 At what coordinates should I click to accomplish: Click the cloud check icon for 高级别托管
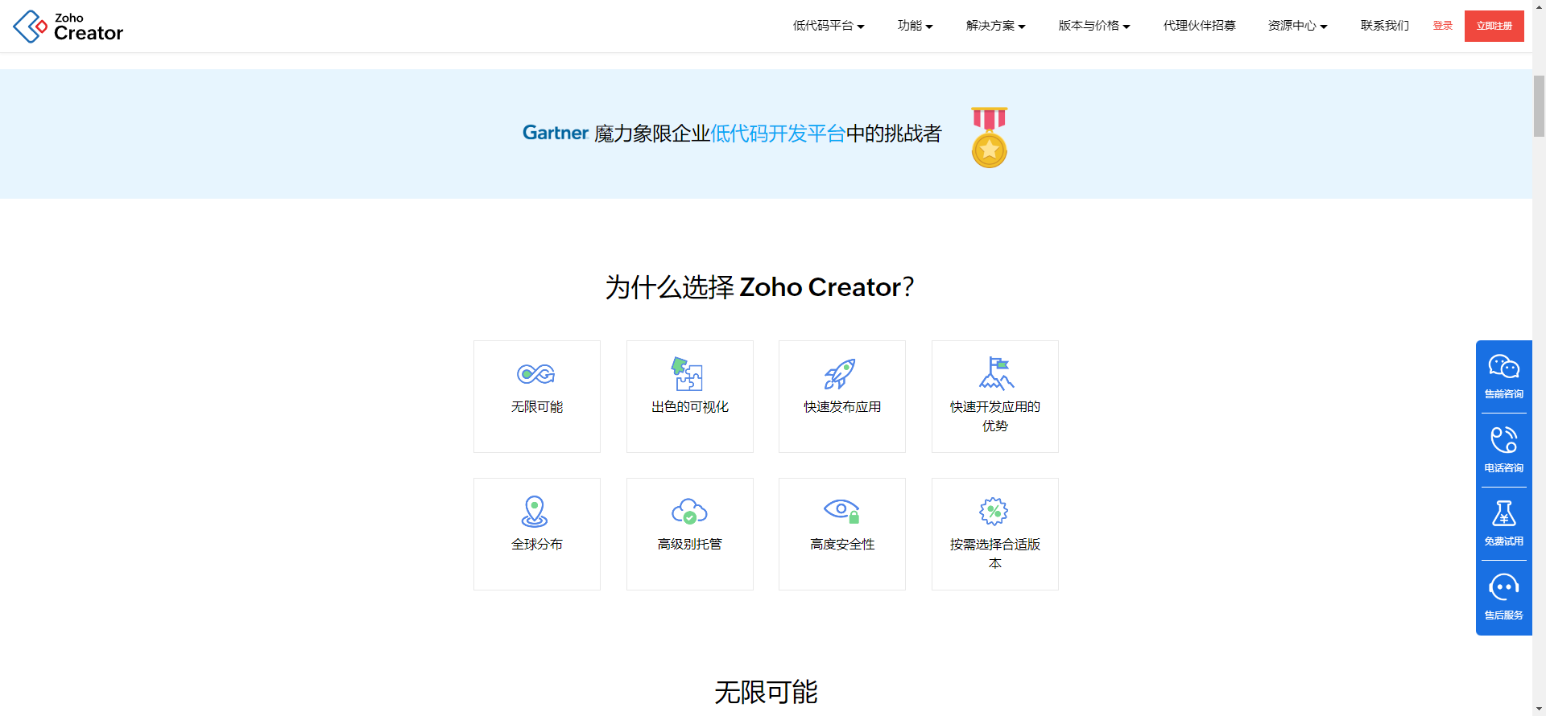click(689, 512)
